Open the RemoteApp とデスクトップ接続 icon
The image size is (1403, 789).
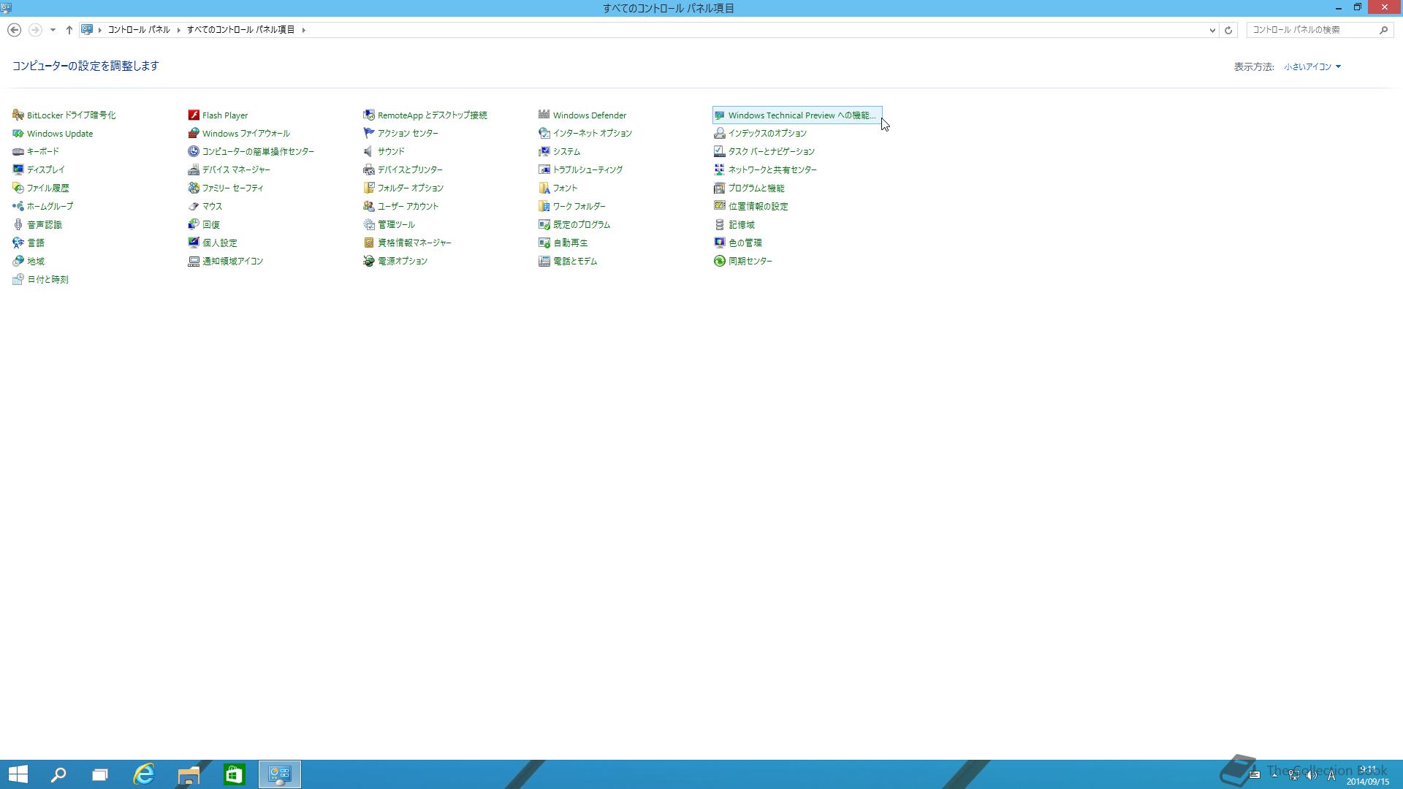(369, 115)
